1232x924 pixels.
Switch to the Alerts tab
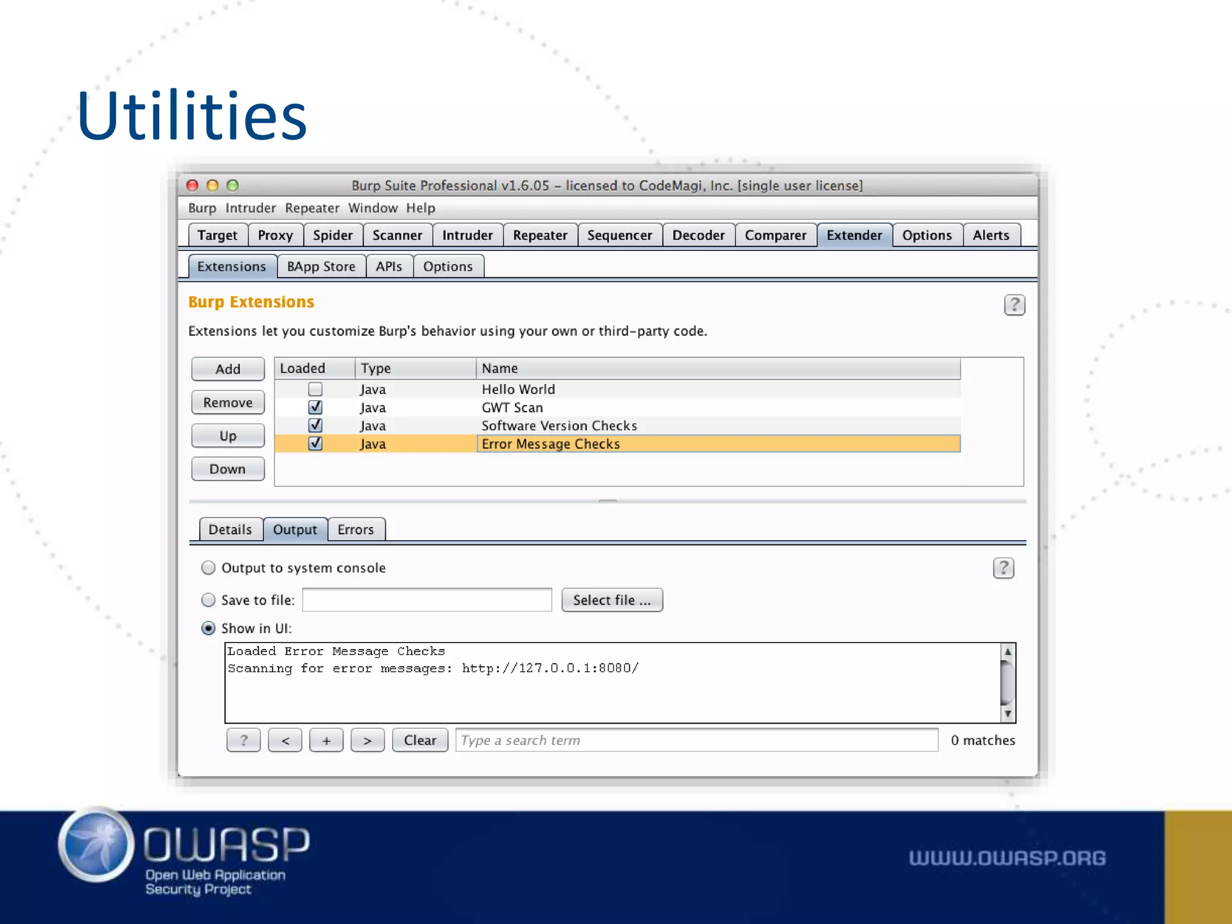click(991, 235)
